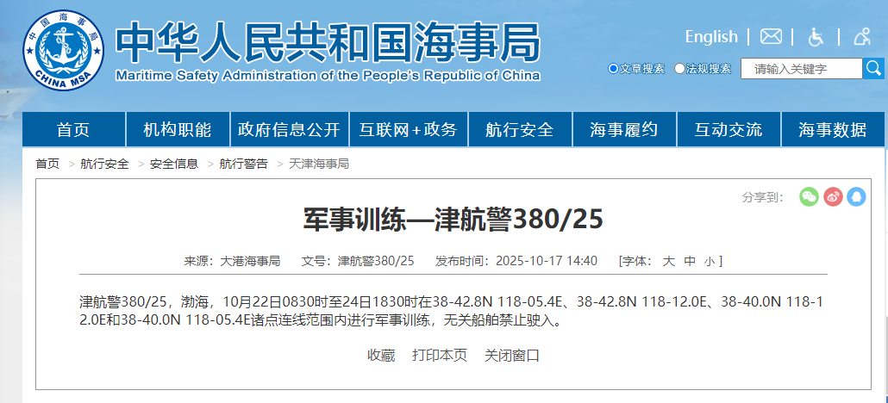Click the document number 文号：津航警380/25

tap(358, 261)
